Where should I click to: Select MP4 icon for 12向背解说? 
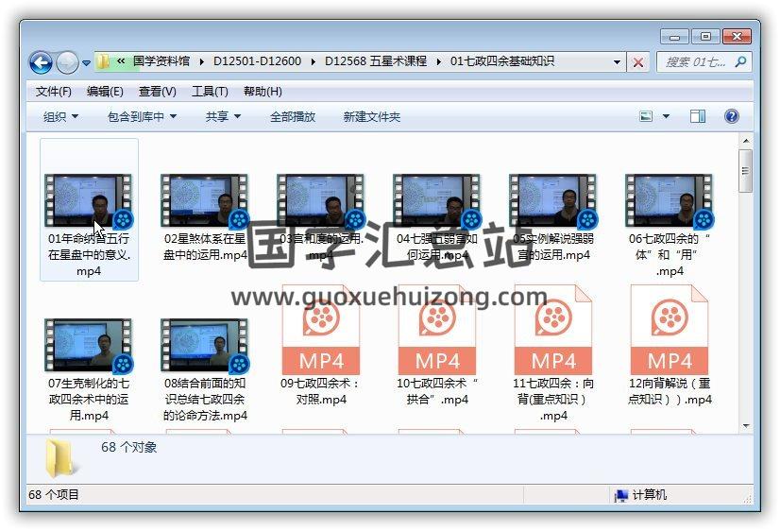pos(670,330)
